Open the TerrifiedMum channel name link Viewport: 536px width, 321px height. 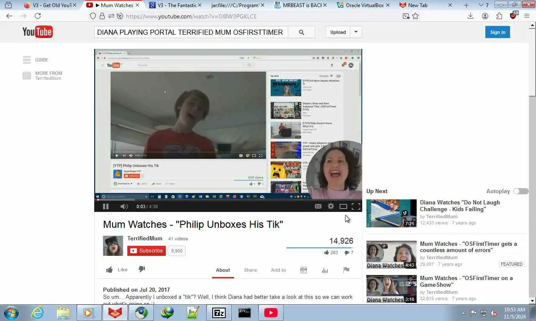[x=145, y=238]
